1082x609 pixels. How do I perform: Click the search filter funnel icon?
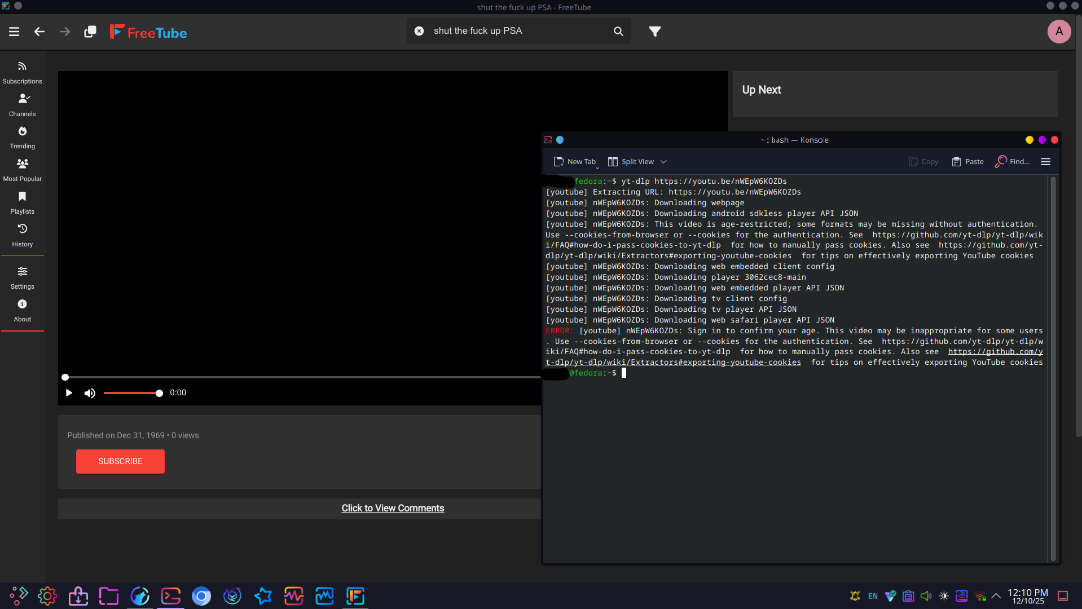pyautogui.click(x=654, y=32)
